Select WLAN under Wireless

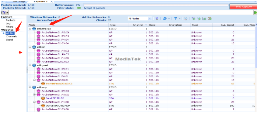(10, 33)
